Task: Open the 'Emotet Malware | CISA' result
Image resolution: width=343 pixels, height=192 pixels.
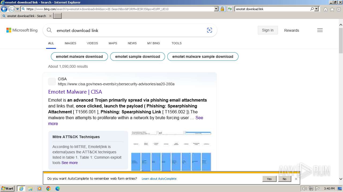Action: click(75, 92)
